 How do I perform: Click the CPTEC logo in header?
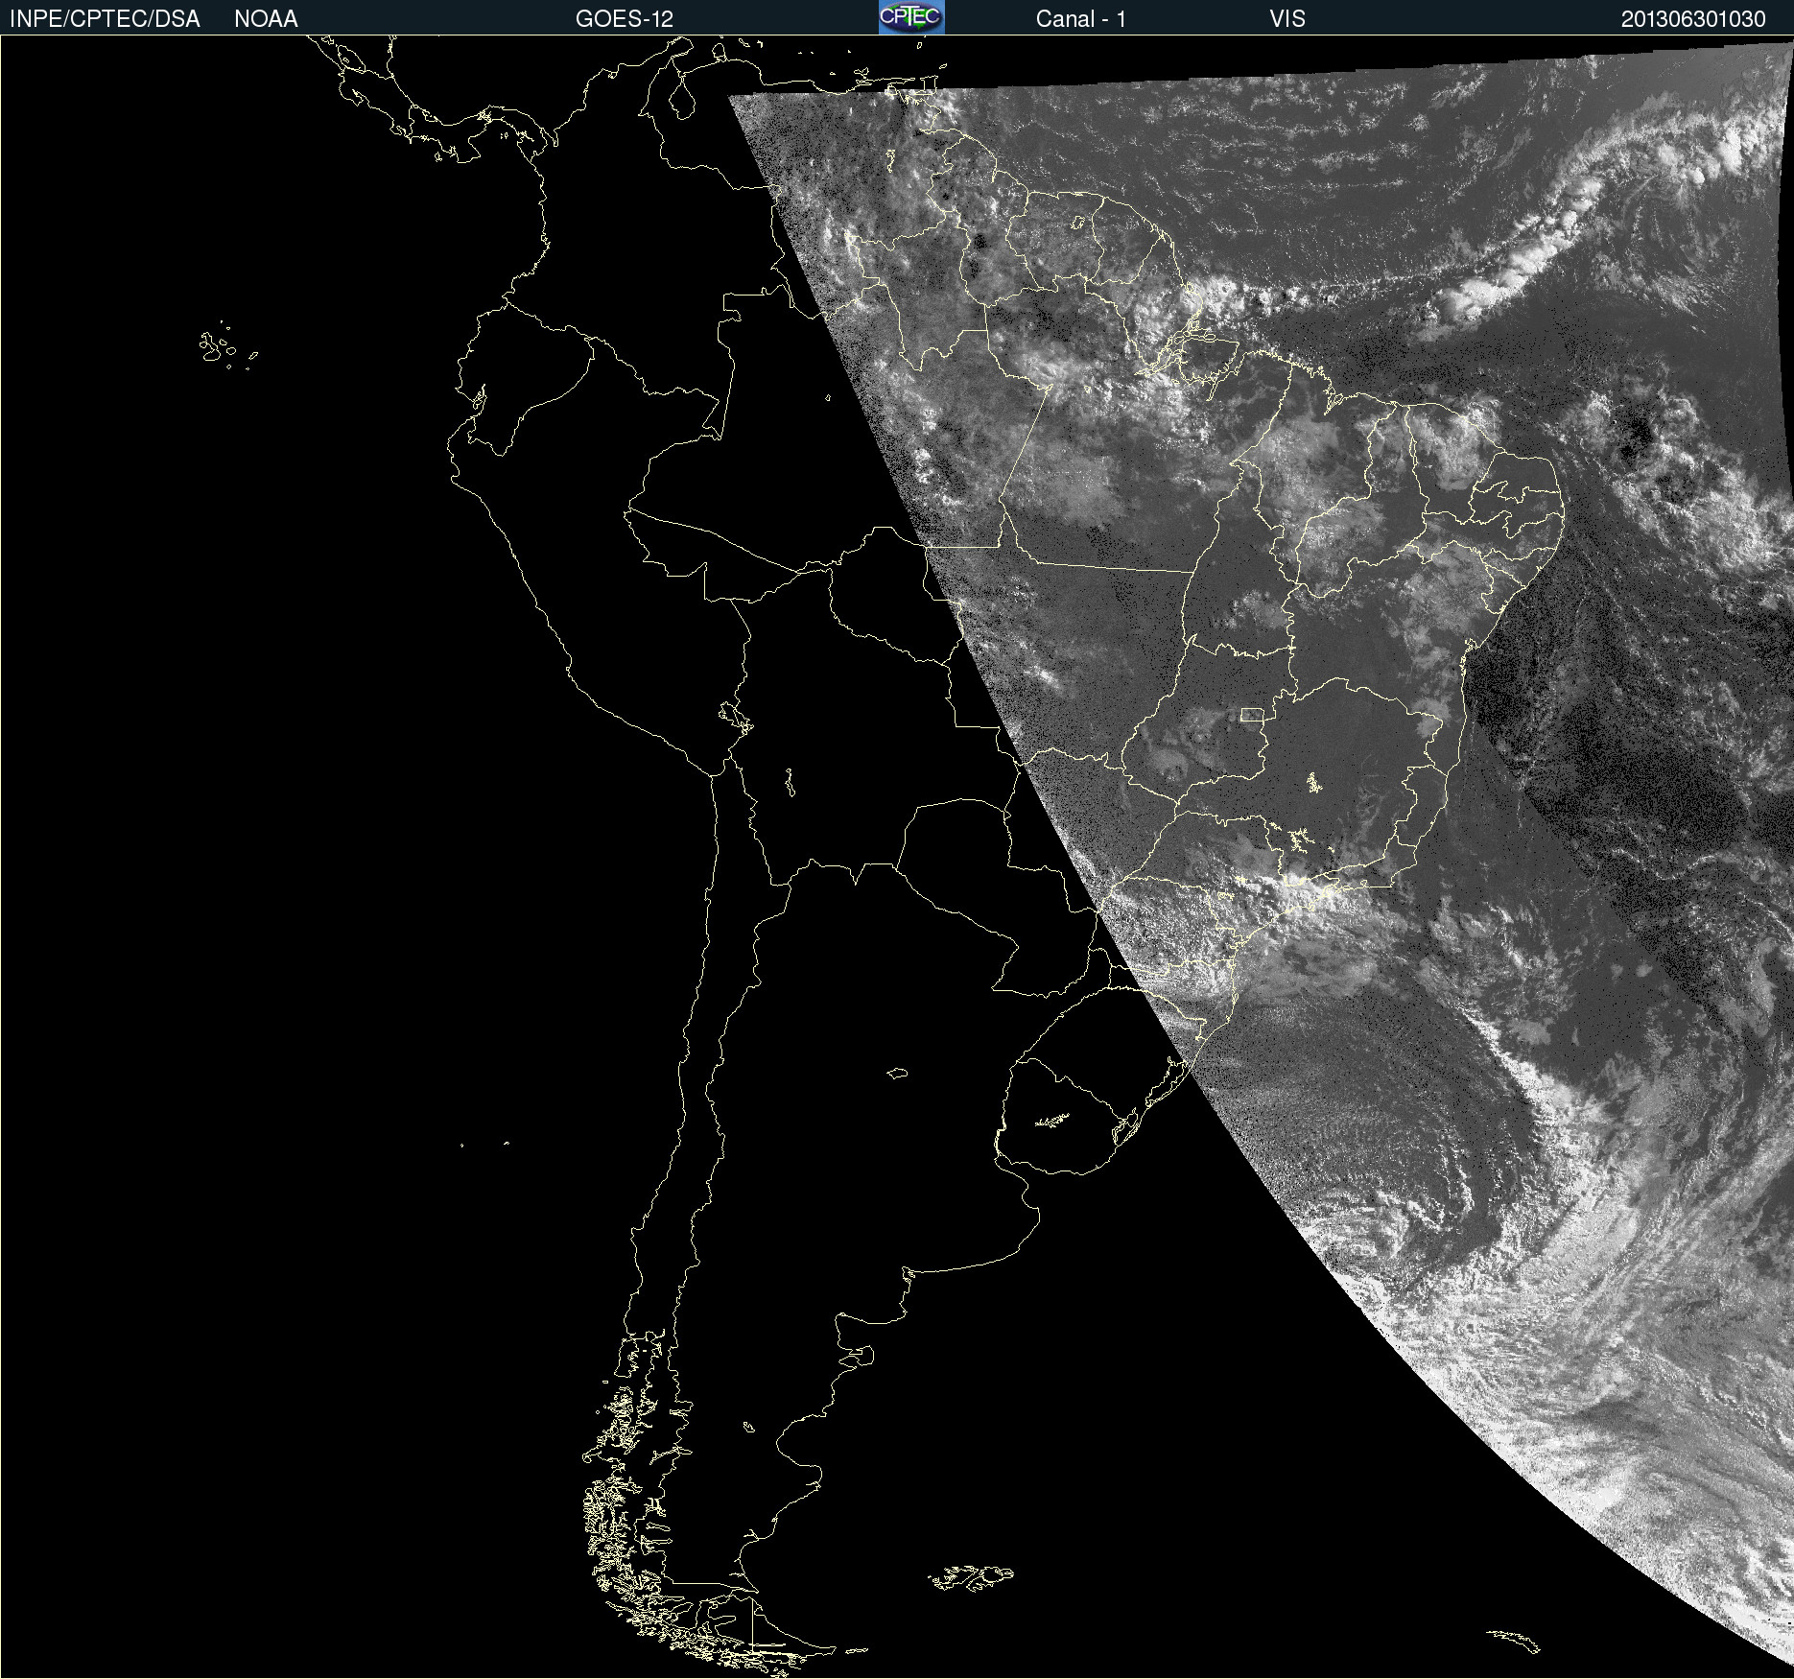(911, 17)
